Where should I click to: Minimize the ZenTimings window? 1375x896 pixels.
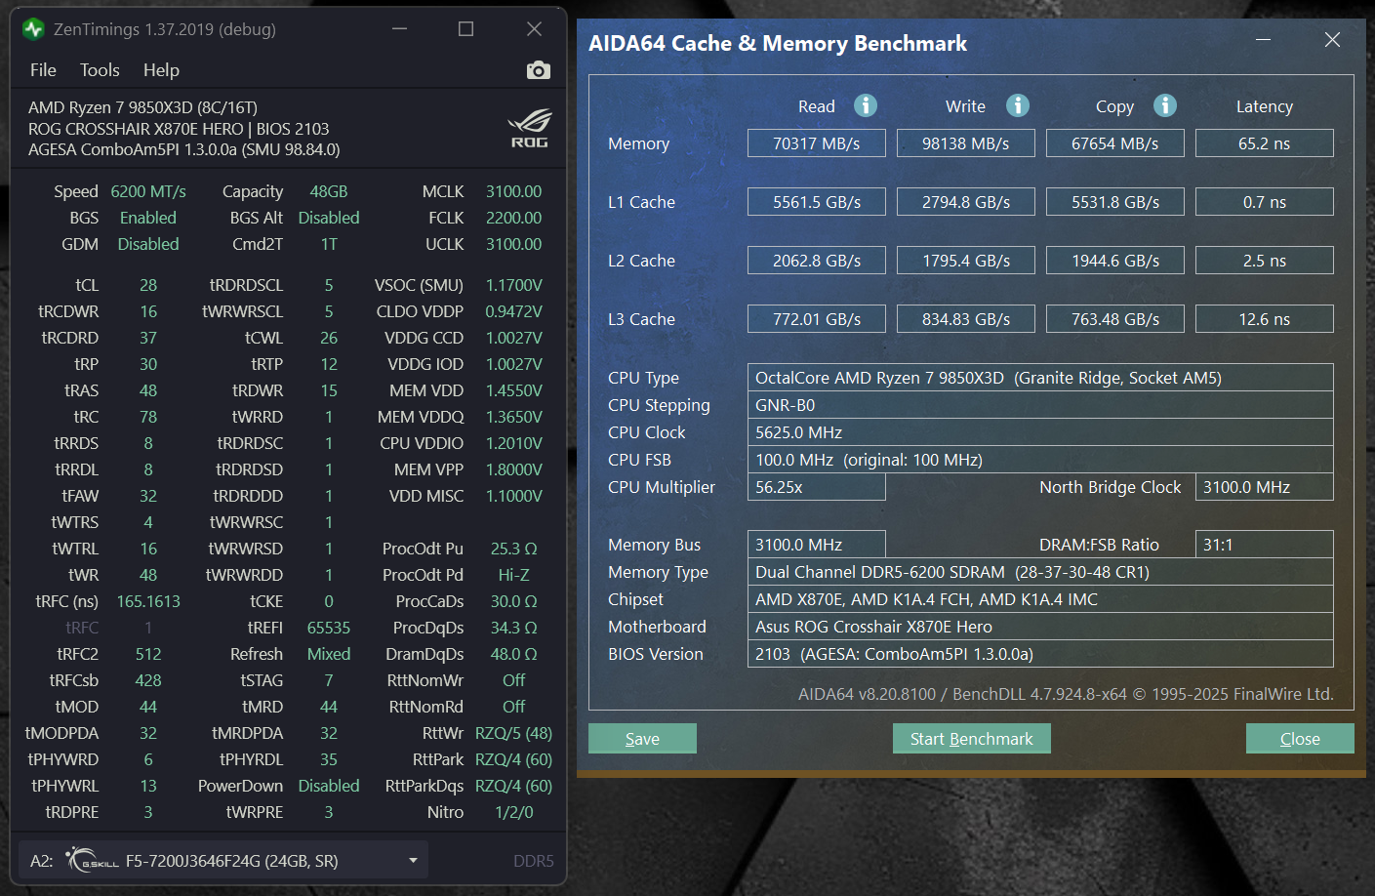point(399,29)
